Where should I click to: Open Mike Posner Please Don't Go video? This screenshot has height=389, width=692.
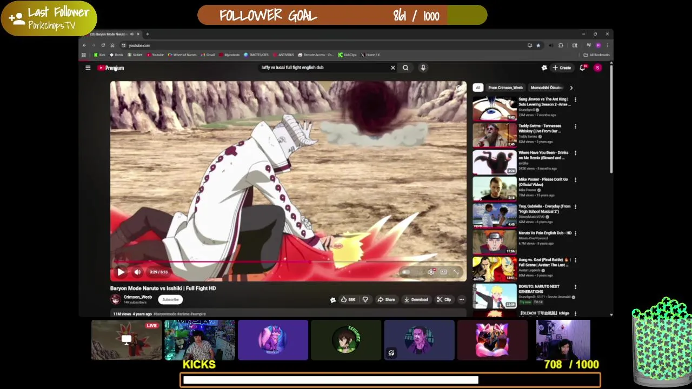(x=543, y=182)
